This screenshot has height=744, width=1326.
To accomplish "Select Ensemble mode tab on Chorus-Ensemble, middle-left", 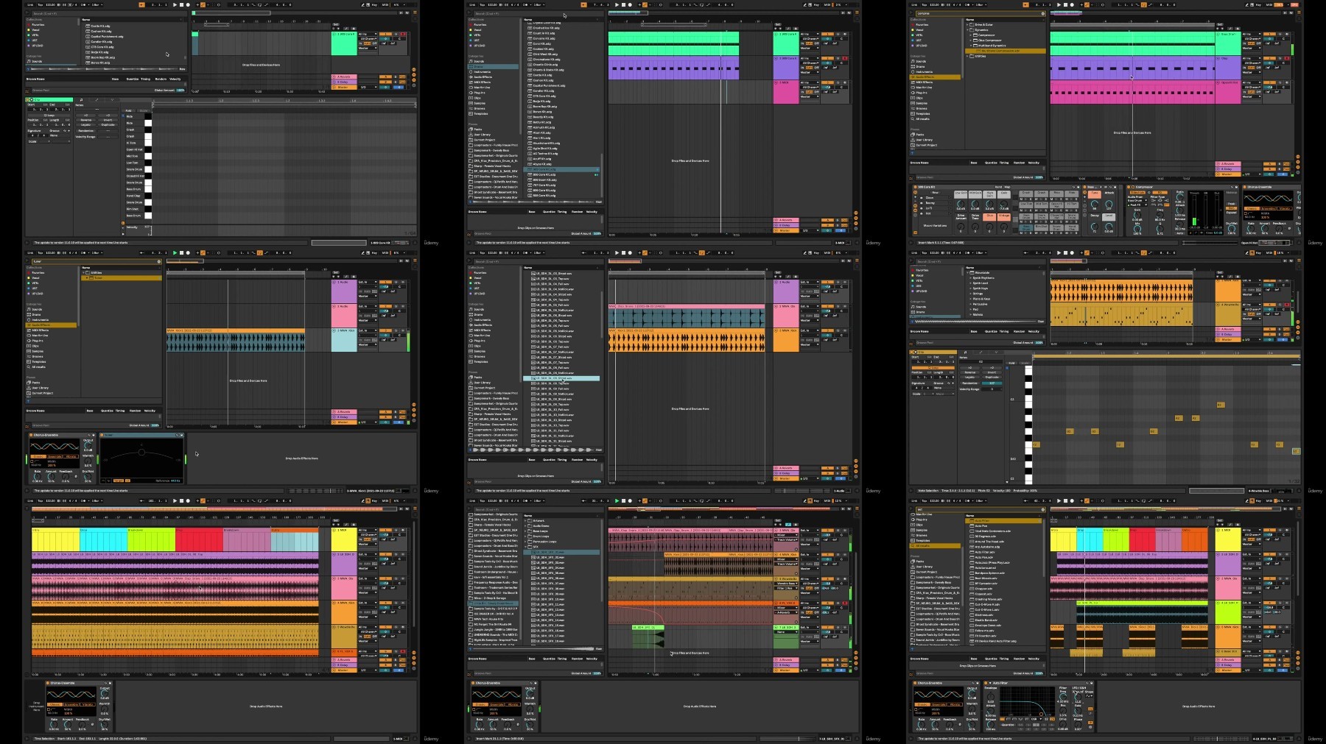I will (x=55, y=456).
